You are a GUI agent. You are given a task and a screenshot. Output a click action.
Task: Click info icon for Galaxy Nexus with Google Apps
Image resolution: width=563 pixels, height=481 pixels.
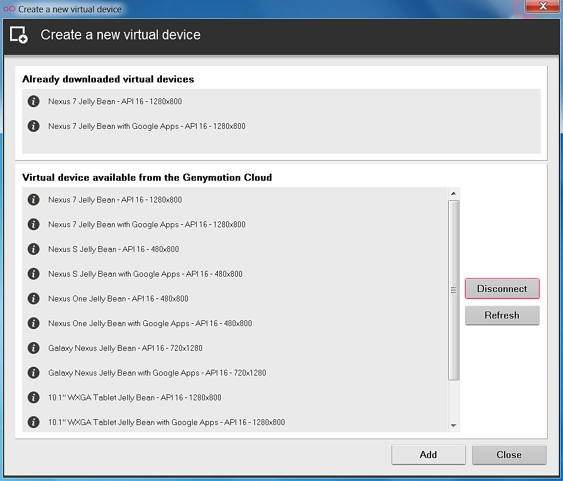[34, 373]
